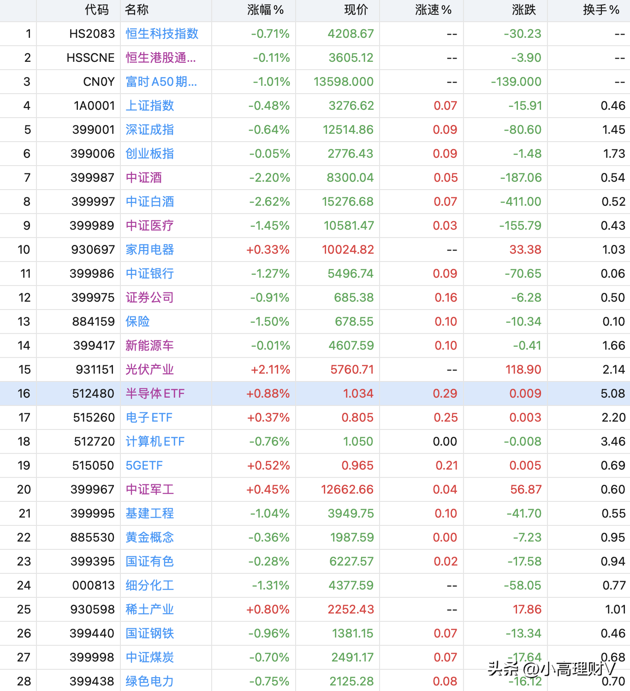Open 富时A50期 futures link
The image size is (630, 691).
point(161,82)
